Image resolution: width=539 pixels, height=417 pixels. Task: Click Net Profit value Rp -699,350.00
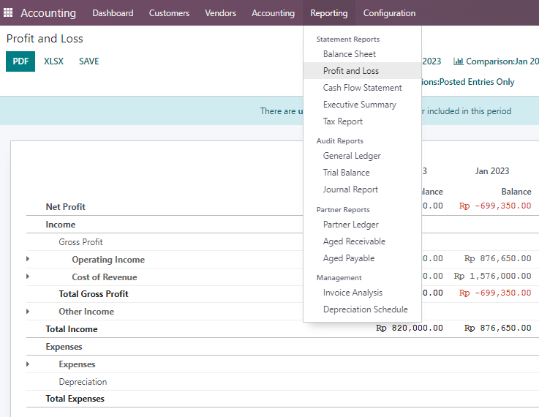click(x=495, y=206)
